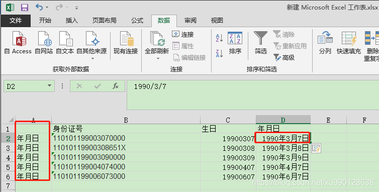The width and height of the screenshot is (379, 192).
Task: Switch to the 开始 tab
Action: 45,21
